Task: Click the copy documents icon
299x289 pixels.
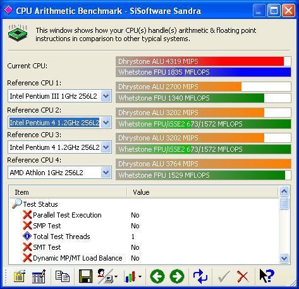Action: 63,276
